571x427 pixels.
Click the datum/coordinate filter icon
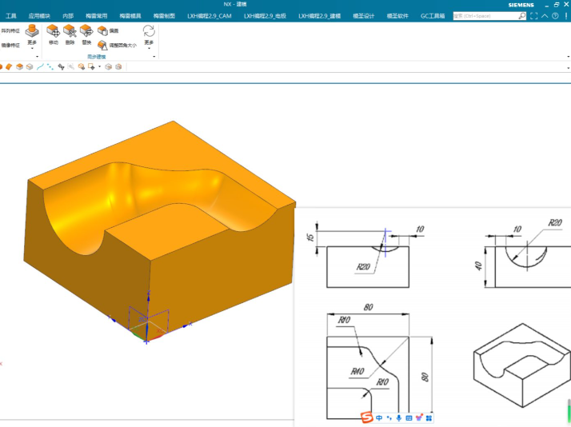tap(61, 66)
